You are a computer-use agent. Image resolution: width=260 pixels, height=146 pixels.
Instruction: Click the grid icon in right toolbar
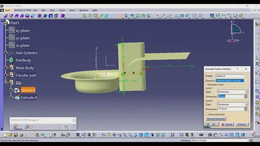coord(257,97)
